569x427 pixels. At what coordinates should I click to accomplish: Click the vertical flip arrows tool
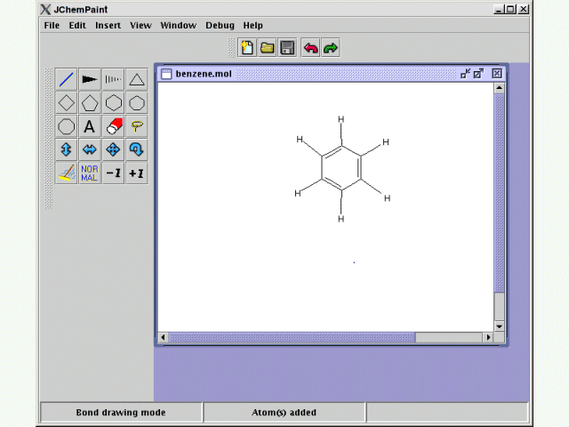pos(66,149)
